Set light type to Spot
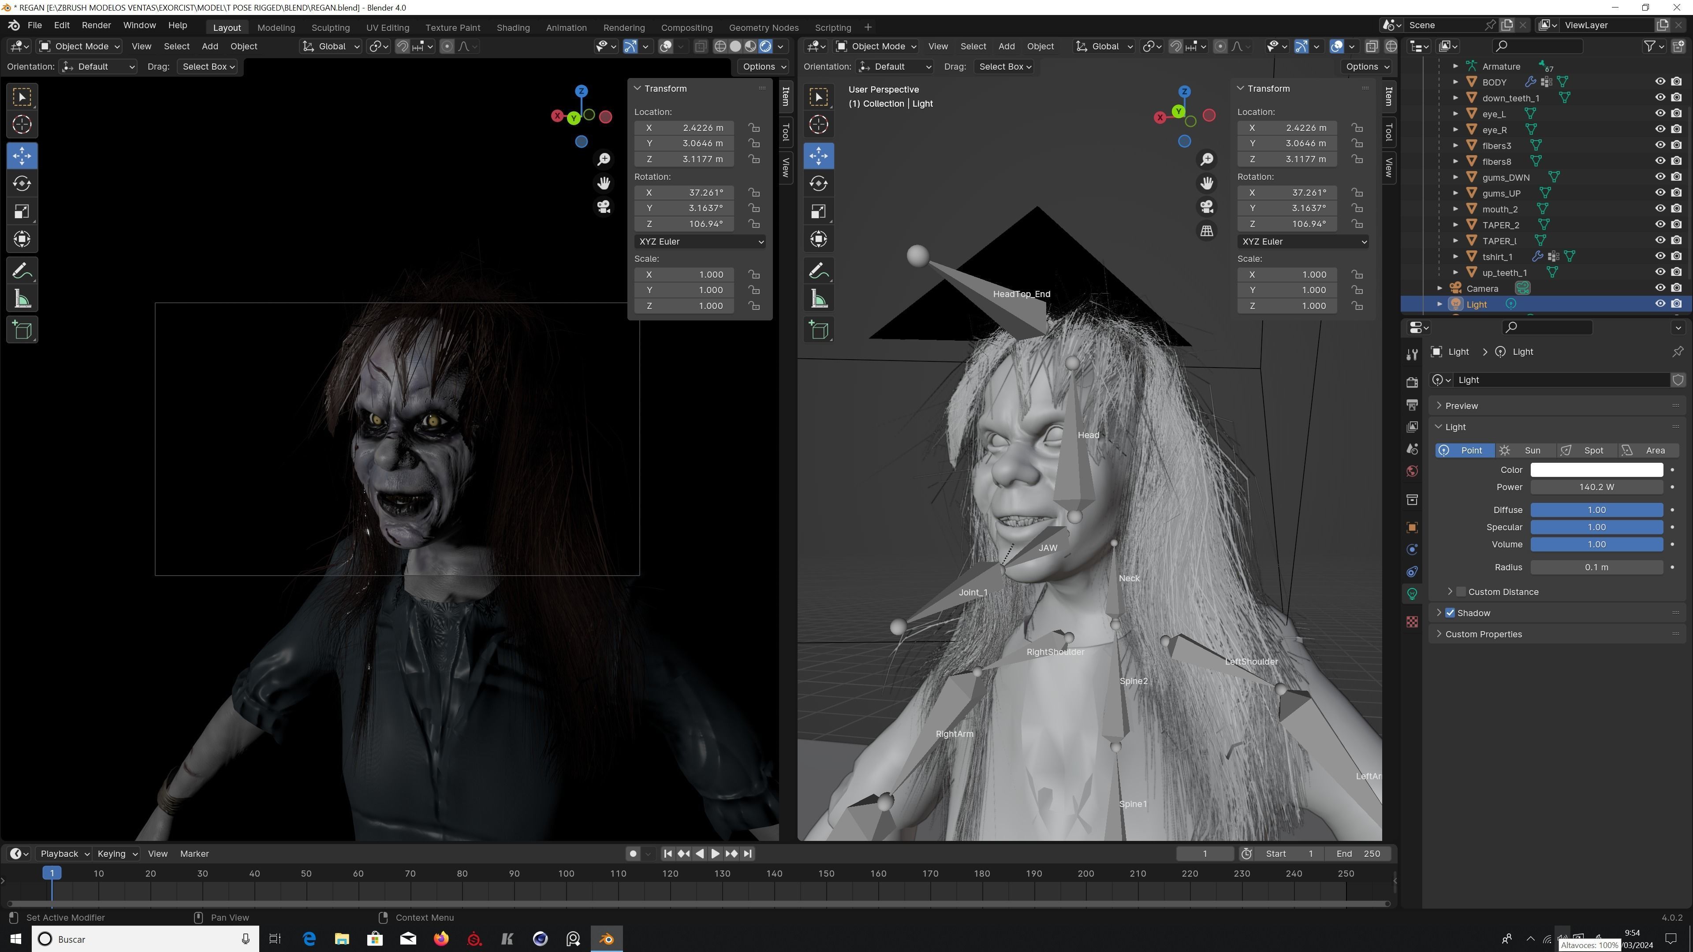1693x952 pixels. 1586,451
